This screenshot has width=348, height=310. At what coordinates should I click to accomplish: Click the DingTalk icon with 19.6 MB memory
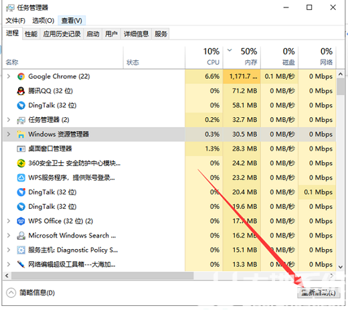[x=21, y=207]
